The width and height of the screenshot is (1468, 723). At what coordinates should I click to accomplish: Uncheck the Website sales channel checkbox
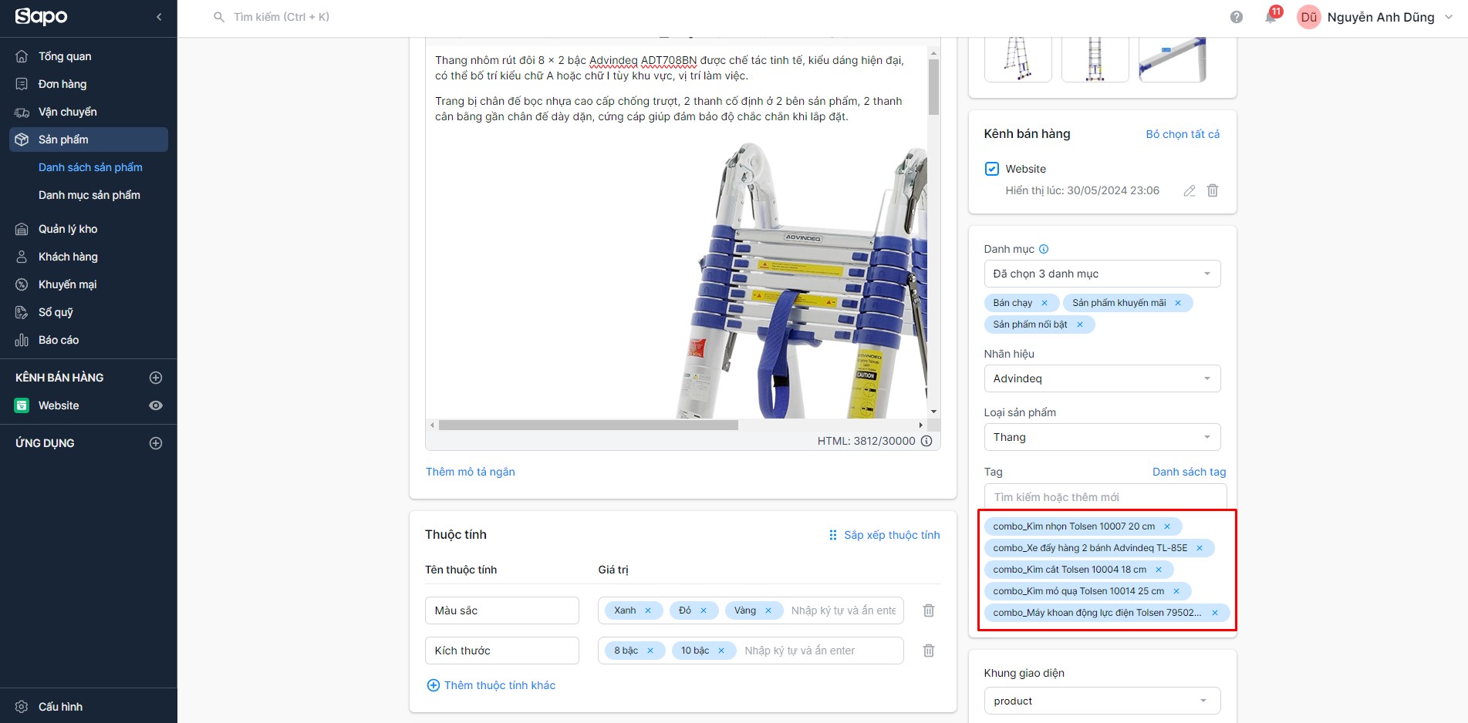point(992,169)
